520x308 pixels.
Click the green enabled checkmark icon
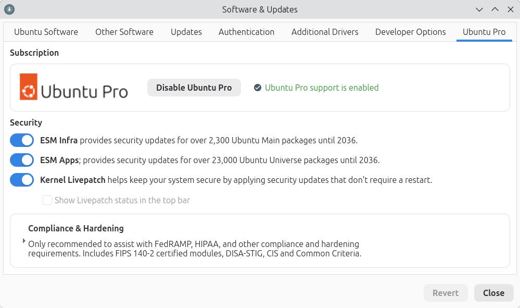coord(257,88)
